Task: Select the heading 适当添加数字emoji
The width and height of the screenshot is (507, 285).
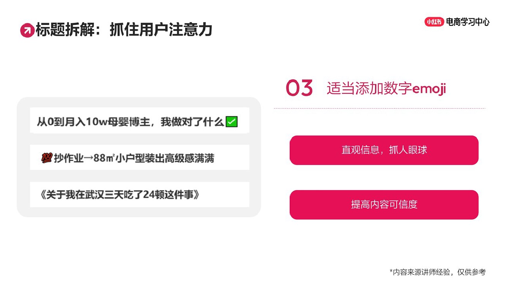Action: [386, 89]
